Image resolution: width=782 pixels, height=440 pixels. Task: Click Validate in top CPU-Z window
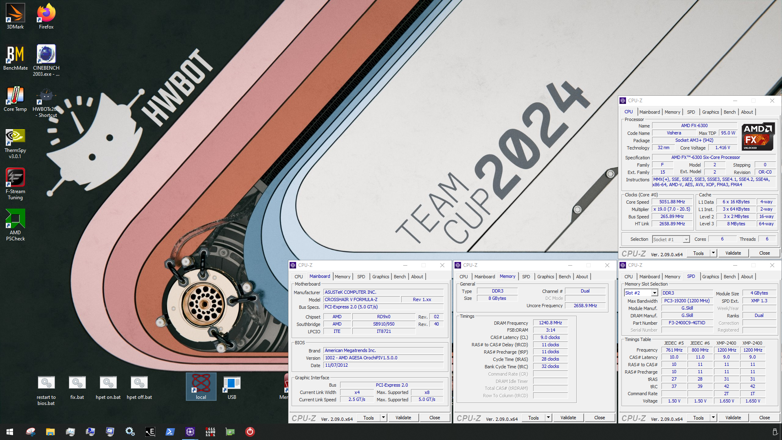click(733, 253)
